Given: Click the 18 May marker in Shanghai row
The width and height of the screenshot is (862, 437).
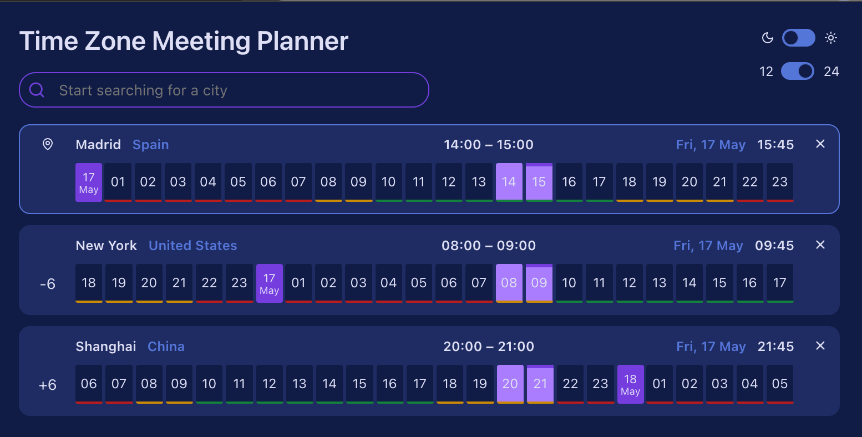Looking at the screenshot, I should (x=631, y=384).
